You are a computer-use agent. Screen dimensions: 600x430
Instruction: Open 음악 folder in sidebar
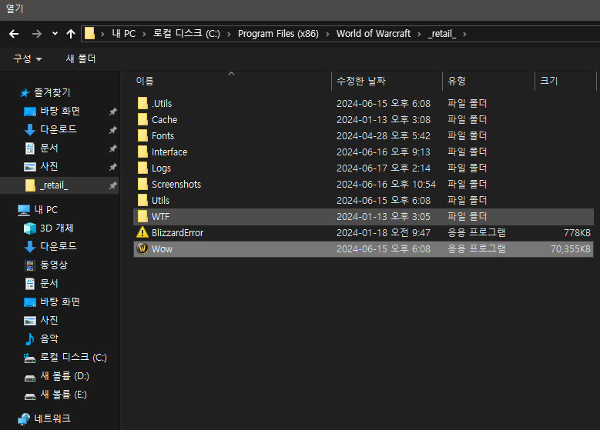pyautogui.click(x=42, y=338)
